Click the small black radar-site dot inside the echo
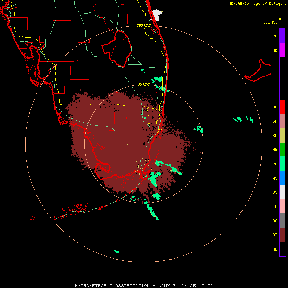288x288 pixels. (x=144, y=144)
